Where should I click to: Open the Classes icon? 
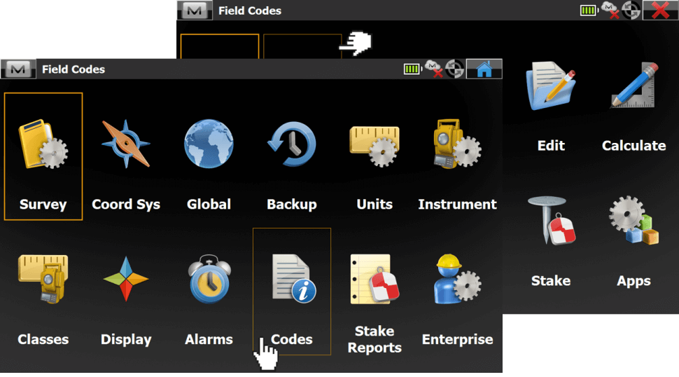click(x=43, y=279)
